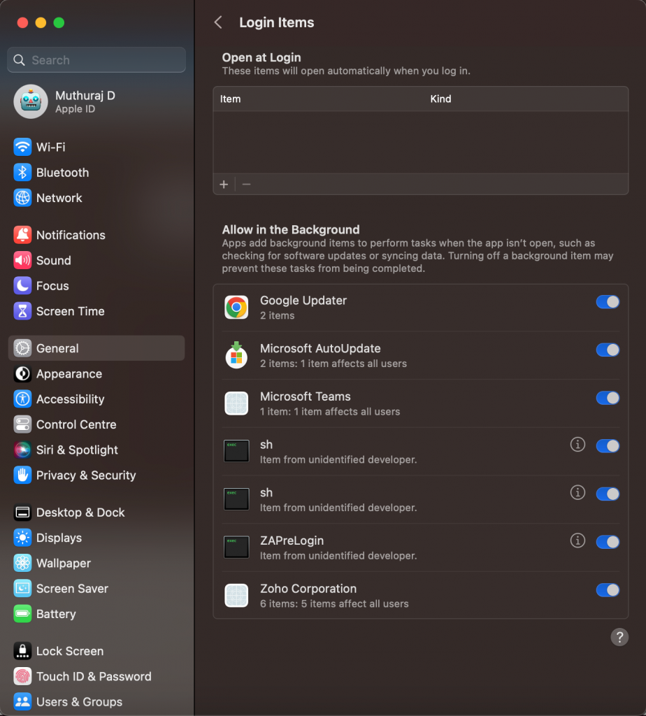Show info for the first sh item
646x716 pixels.
(x=577, y=444)
